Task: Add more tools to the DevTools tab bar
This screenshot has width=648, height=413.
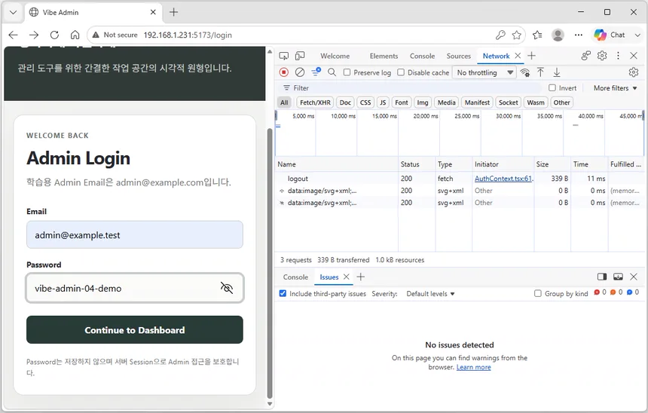Action: pos(531,56)
